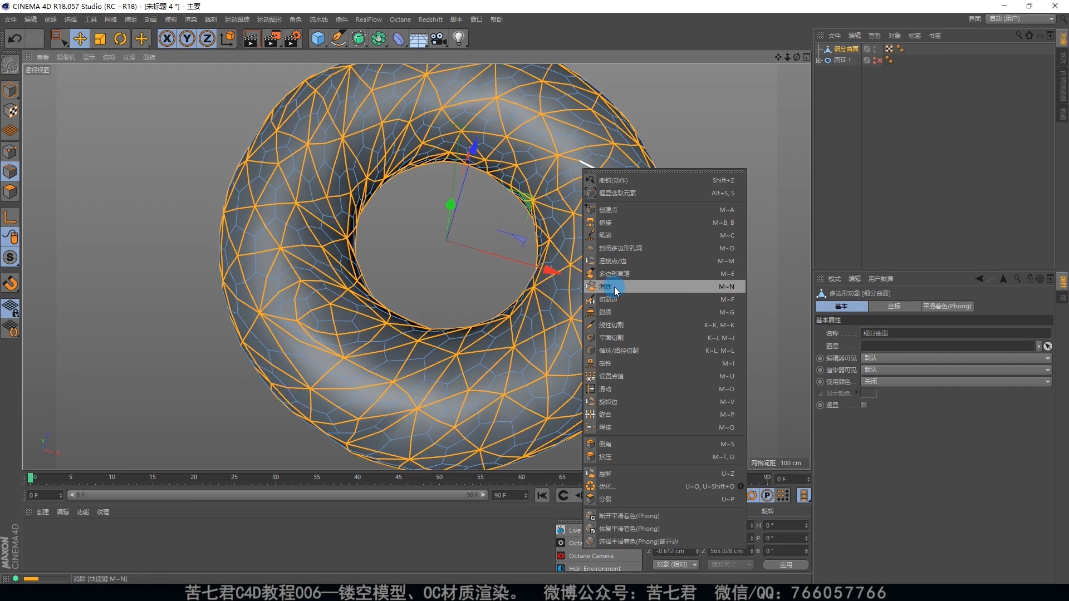The height and width of the screenshot is (601, 1069).
Task: Click the Undo arrow in the toolbar
Action: [15, 39]
